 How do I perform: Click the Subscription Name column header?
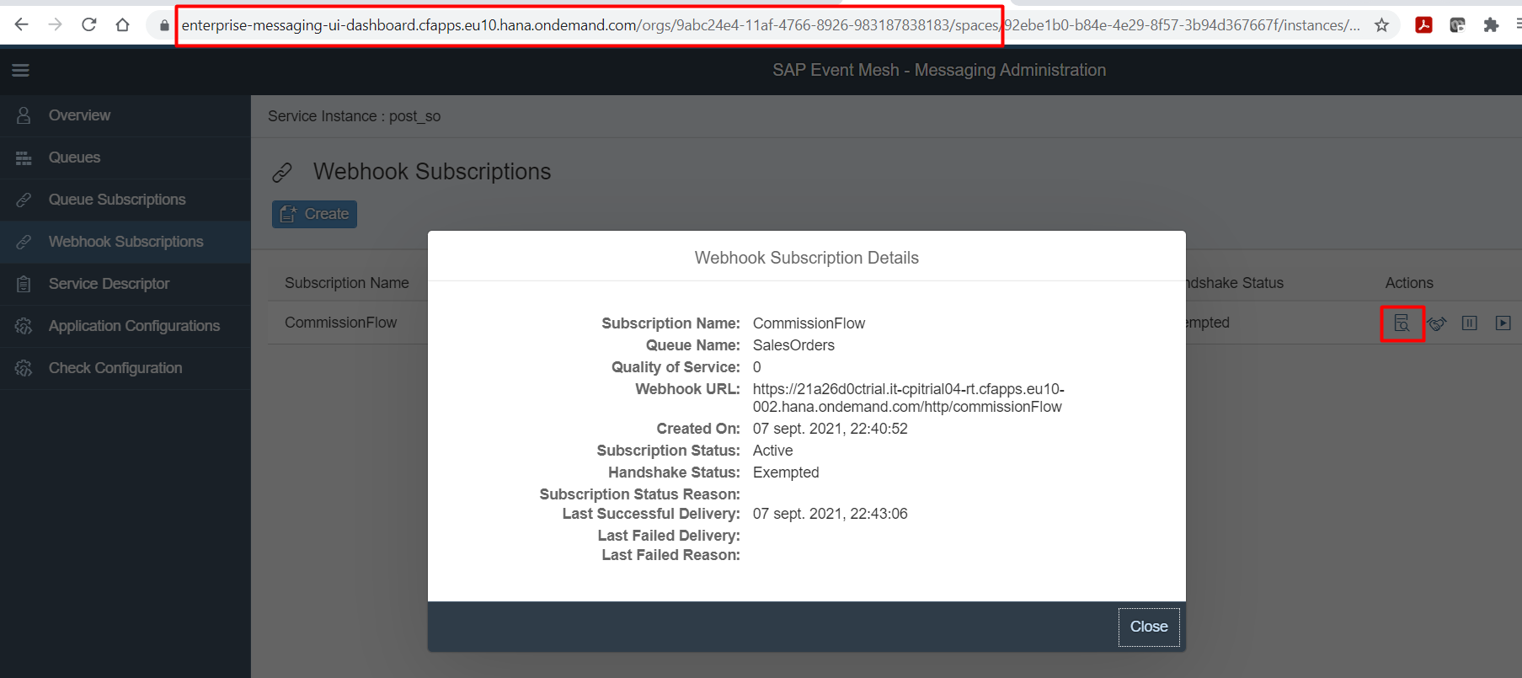pos(347,283)
